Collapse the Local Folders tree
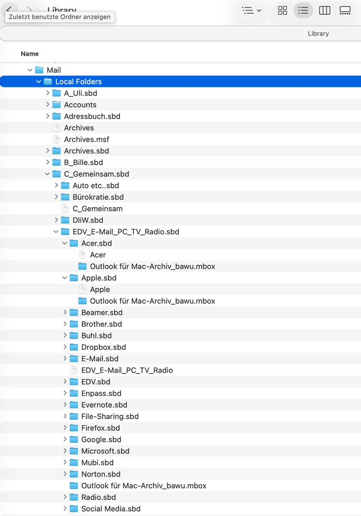 point(39,82)
